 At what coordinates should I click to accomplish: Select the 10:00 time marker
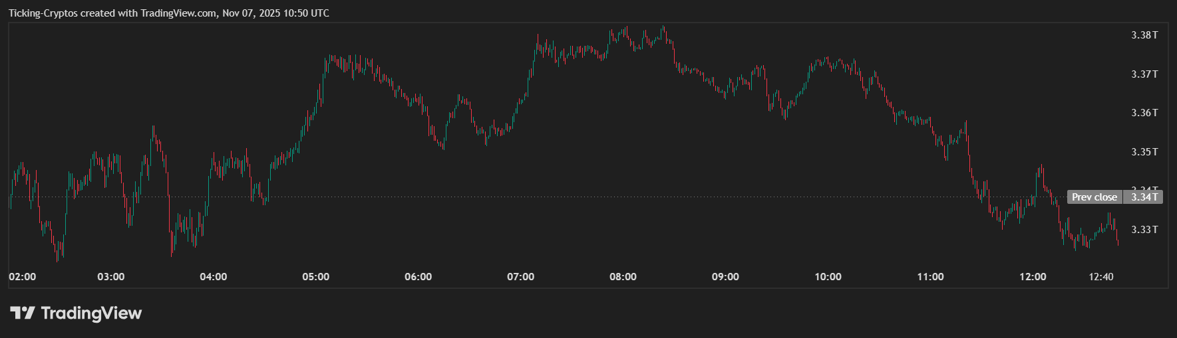828,277
